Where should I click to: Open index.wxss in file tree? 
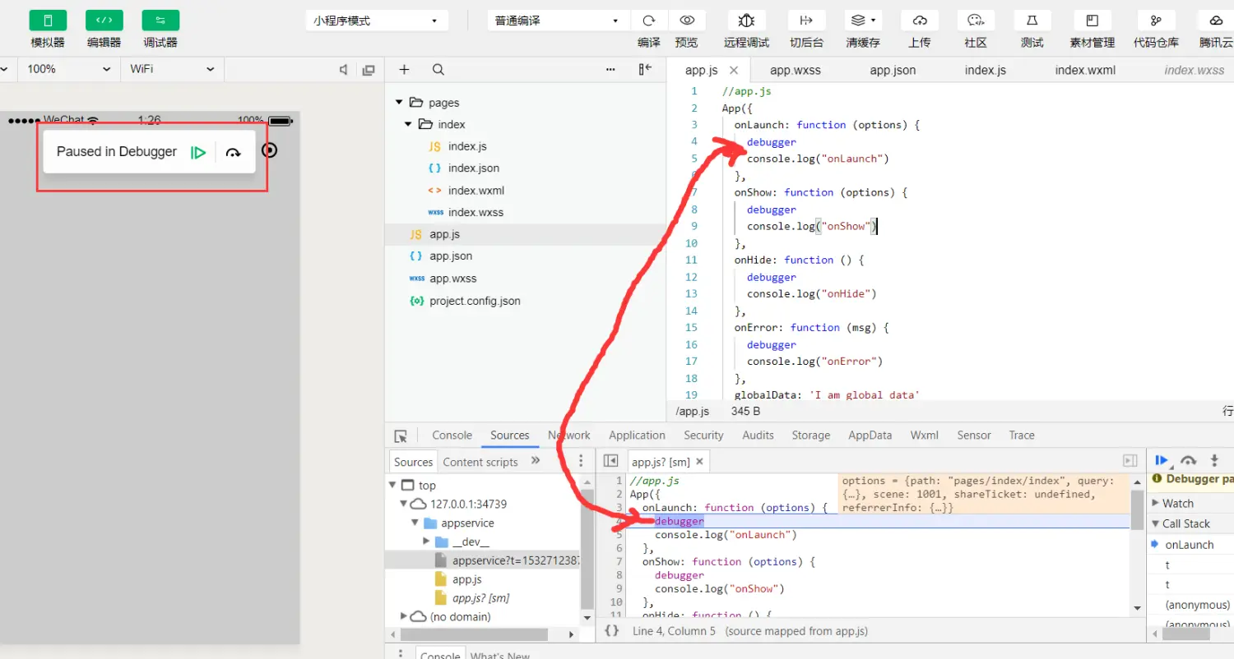pyautogui.click(x=476, y=212)
